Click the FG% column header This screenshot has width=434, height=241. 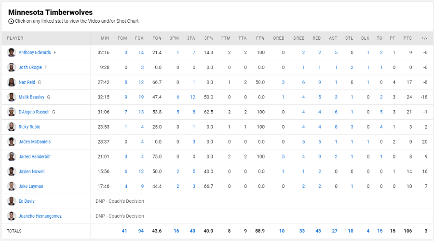[157, 38]
